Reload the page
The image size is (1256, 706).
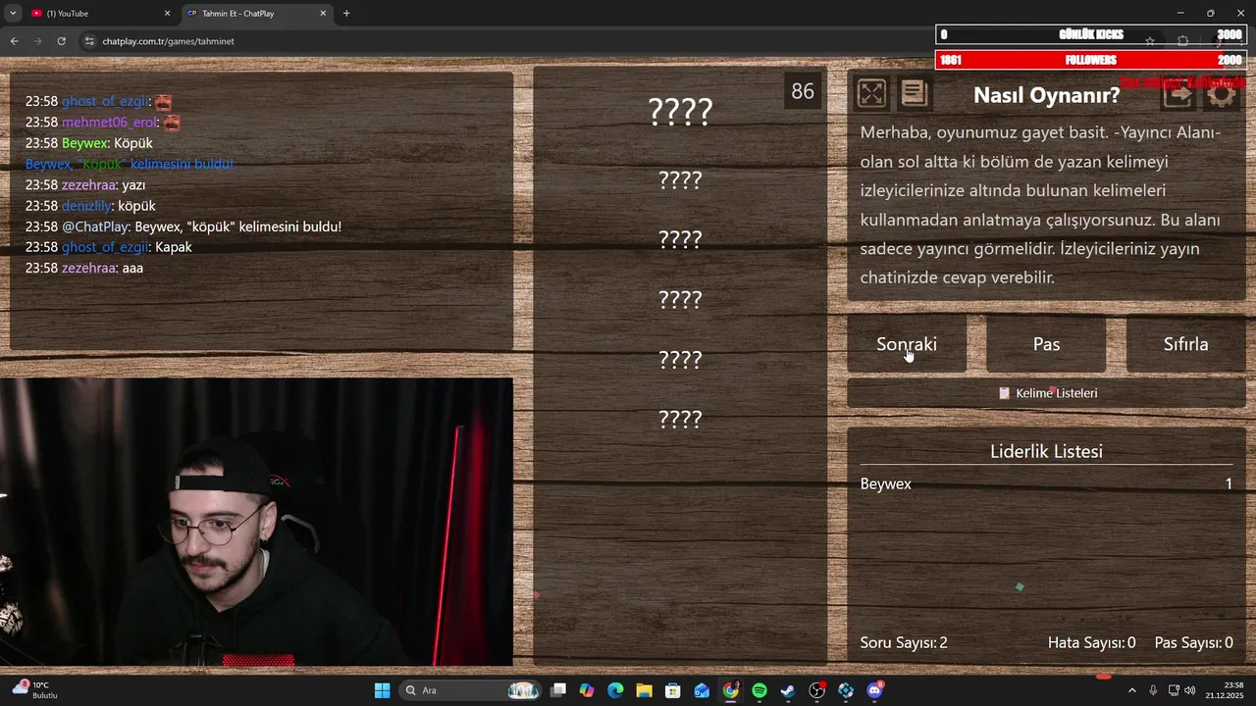point(61,41)
